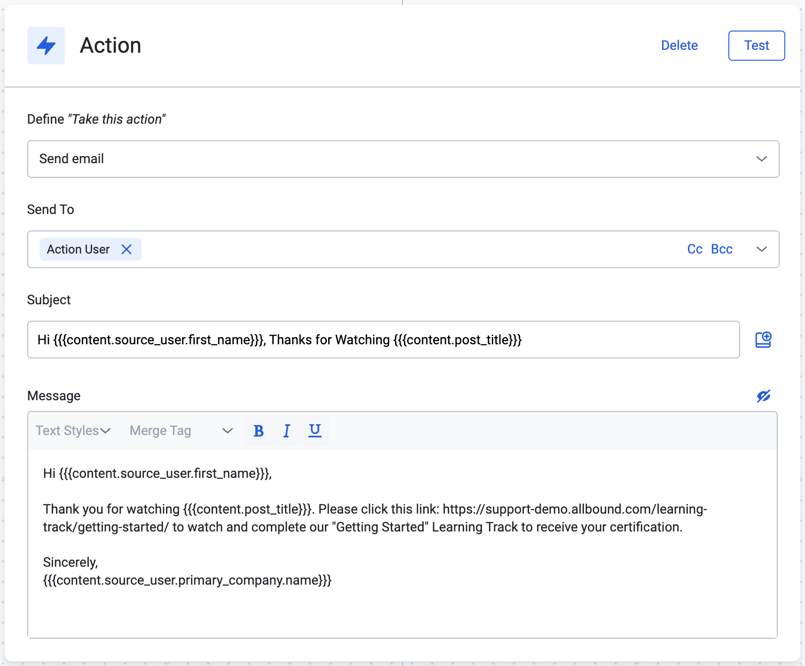
Task: Open the Text Styles dropdown
Action: 73,431
